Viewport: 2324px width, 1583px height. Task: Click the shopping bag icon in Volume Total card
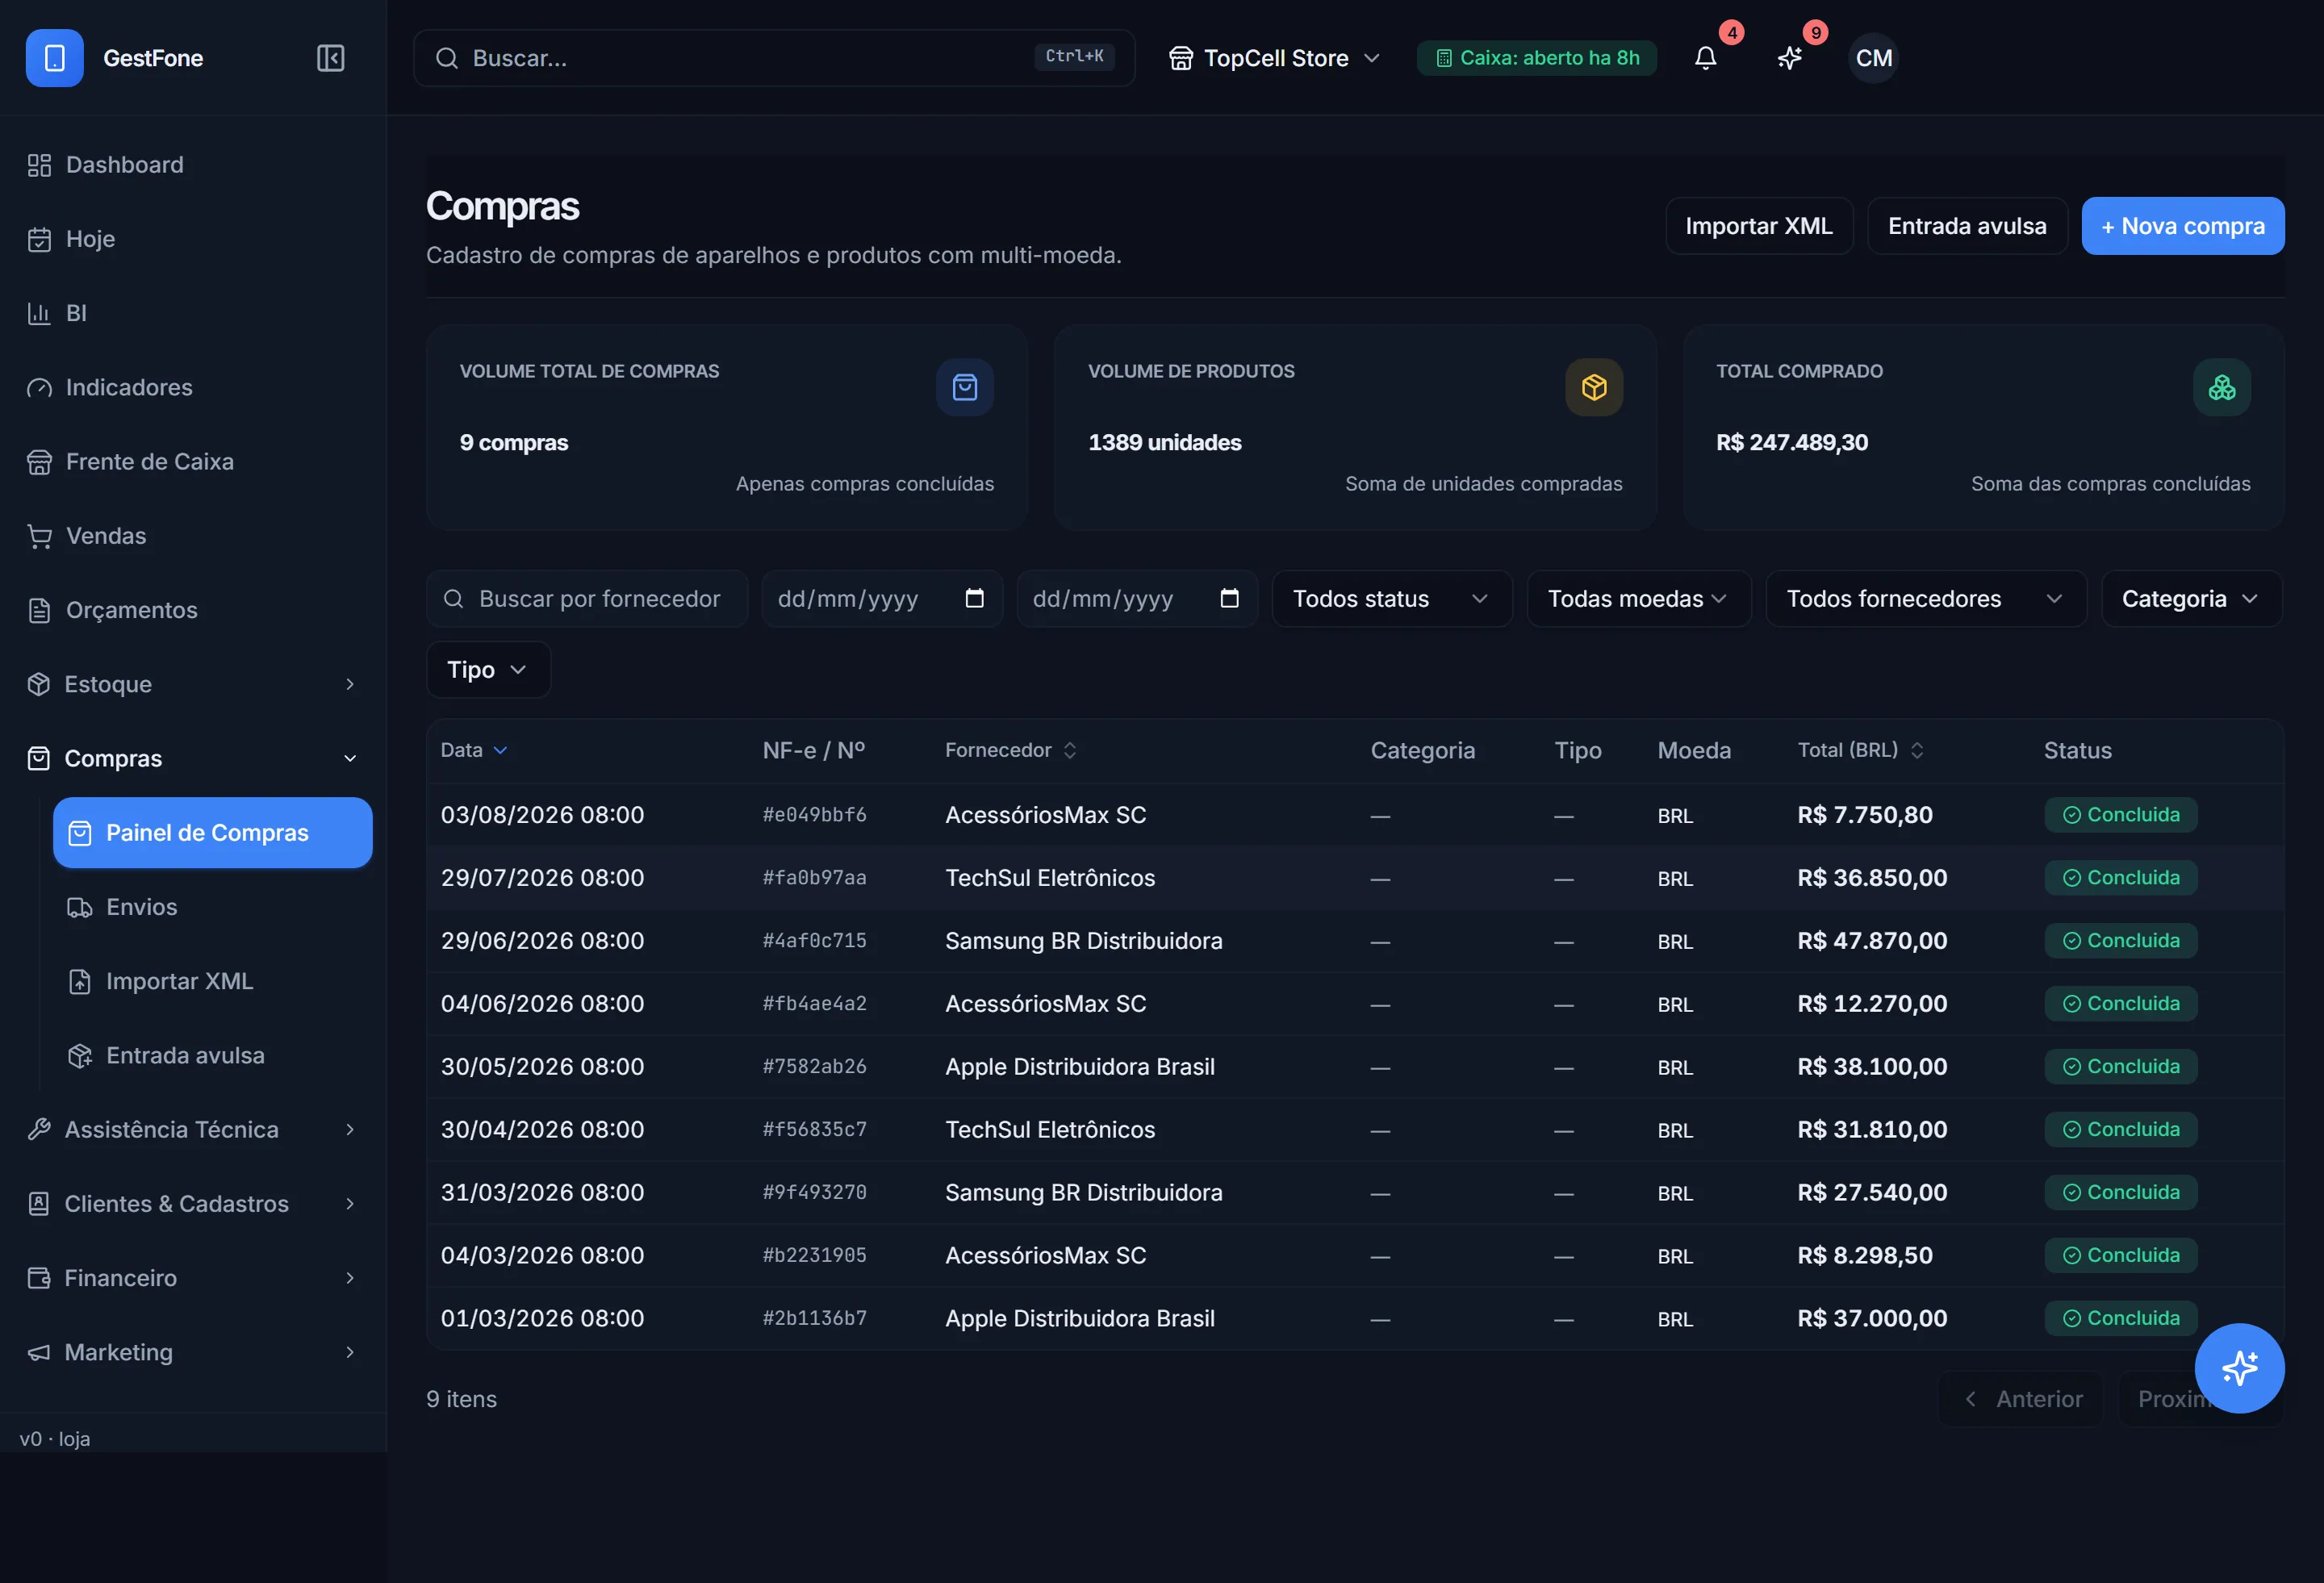click(x=965, y=387)
